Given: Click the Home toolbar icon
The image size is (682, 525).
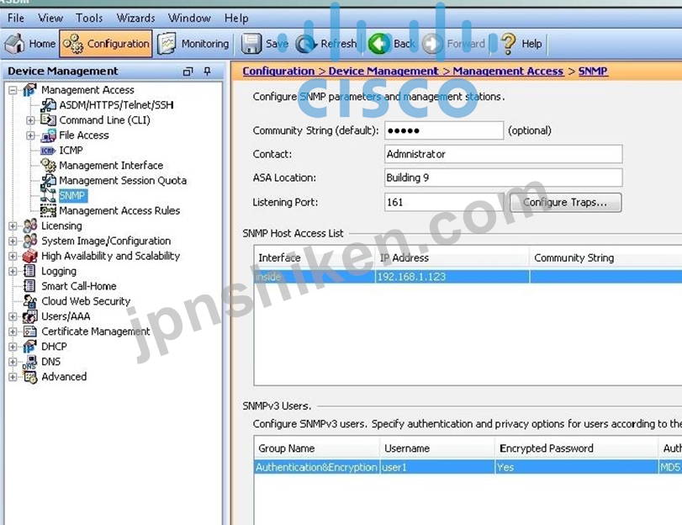Looking at the screenshot, I should click(x=14, y=44).
